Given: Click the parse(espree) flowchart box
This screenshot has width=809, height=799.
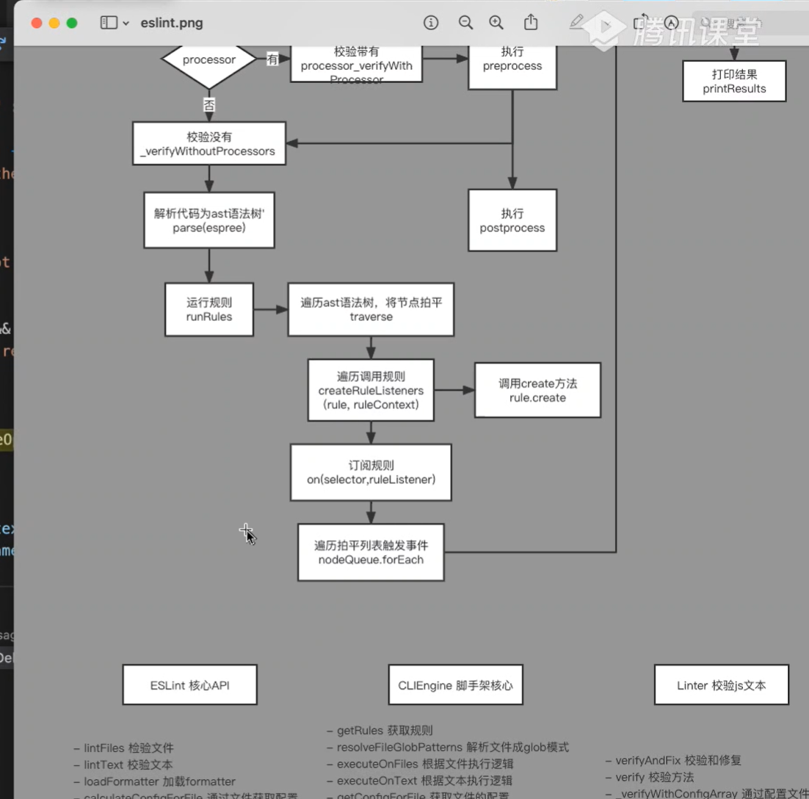Looking at the screenshot, I should (x=209, y=220).
